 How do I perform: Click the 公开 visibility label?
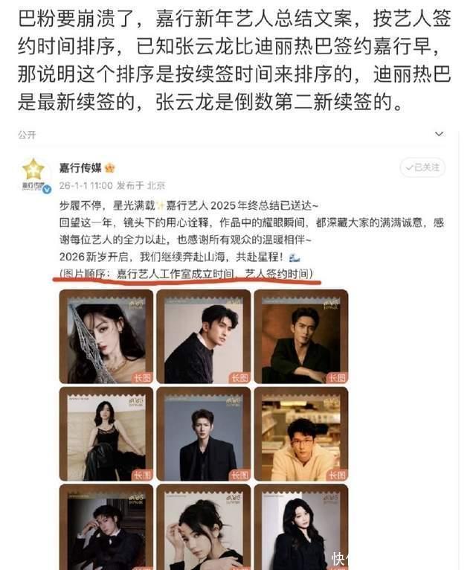27,135
